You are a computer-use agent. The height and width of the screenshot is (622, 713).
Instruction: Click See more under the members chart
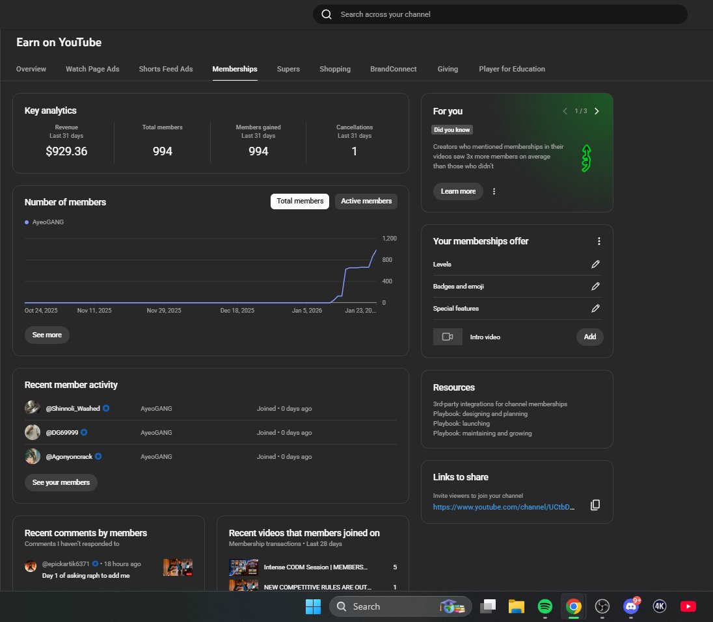[47, 335]
